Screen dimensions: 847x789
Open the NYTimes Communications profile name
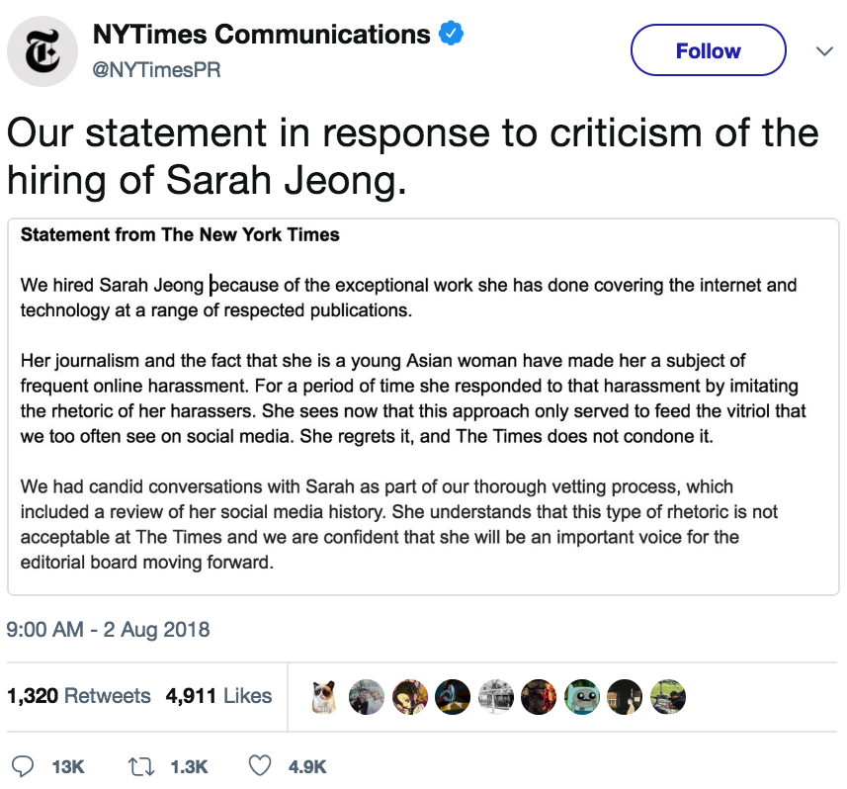coord(261,35)
